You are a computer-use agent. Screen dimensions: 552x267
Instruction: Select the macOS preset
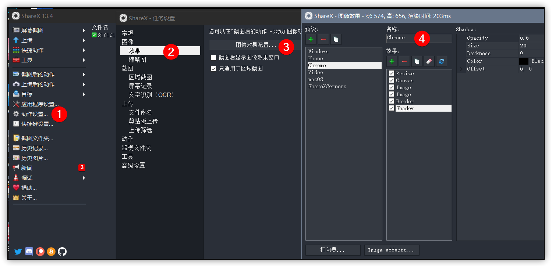(316, 79)
